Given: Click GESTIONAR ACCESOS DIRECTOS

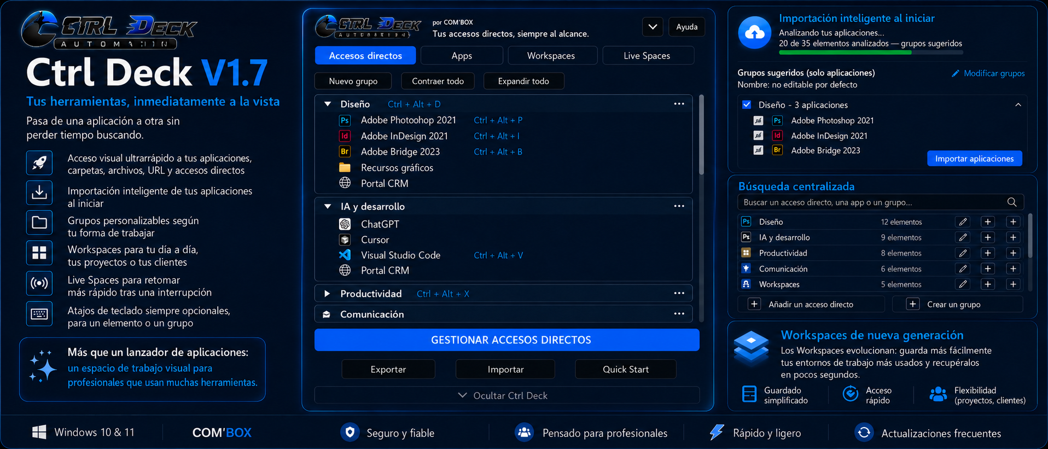Looking at the screenshot, I should click(507, 340).
